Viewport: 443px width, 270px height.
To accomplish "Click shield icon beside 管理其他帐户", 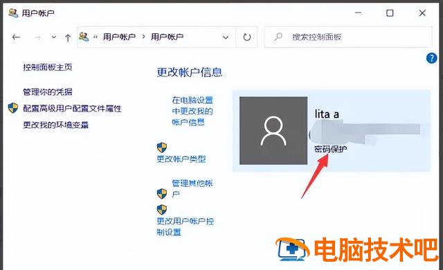I will tap(161, 194).
